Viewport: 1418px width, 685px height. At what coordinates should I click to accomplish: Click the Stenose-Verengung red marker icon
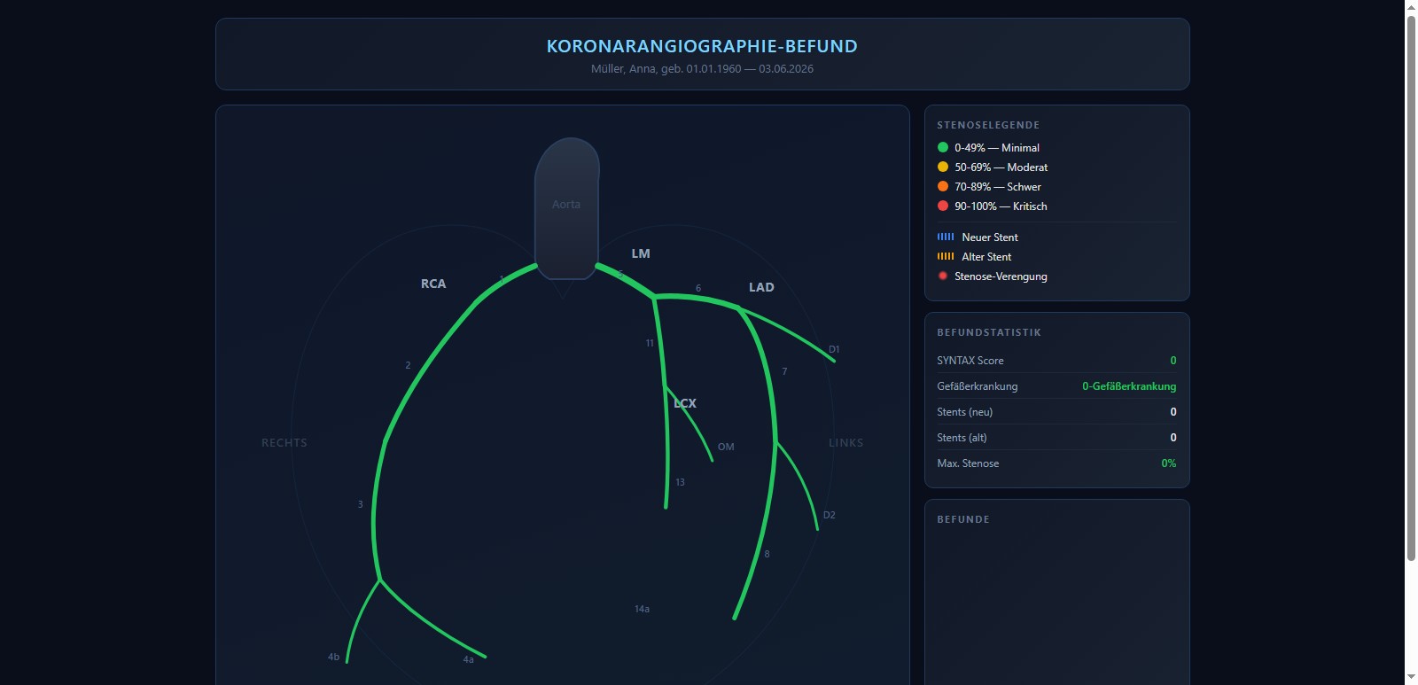[x=943, y=276]
